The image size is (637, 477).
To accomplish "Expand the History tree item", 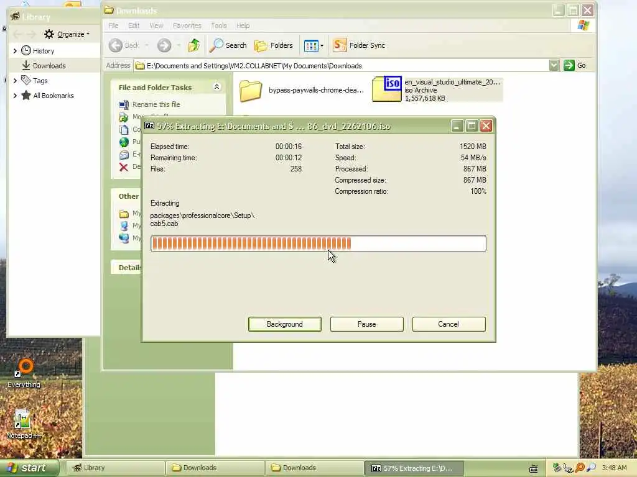I will click(15, 51).
